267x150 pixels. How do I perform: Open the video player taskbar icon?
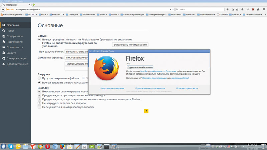click(92, 146)
